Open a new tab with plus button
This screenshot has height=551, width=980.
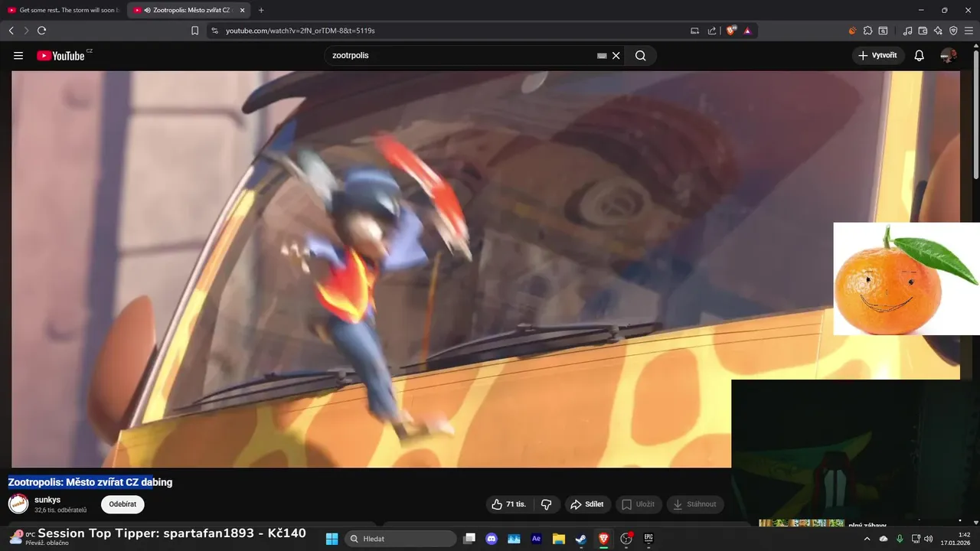(x=261, y=10)
